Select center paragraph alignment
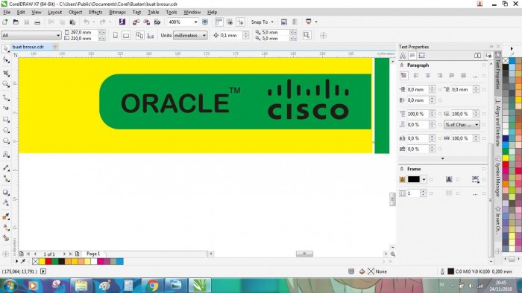The height and width of the screenshot is (293, 522). point(428,76)
